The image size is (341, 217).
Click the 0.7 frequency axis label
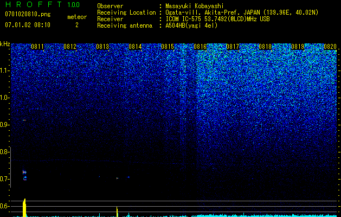4,179
